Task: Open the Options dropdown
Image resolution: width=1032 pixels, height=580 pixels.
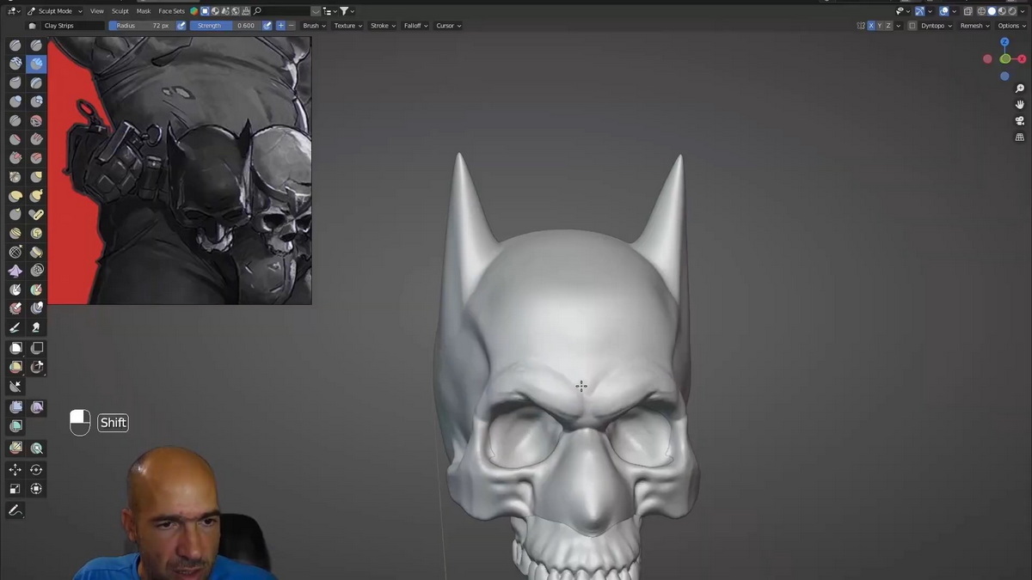Action: tap(1011, 26)
